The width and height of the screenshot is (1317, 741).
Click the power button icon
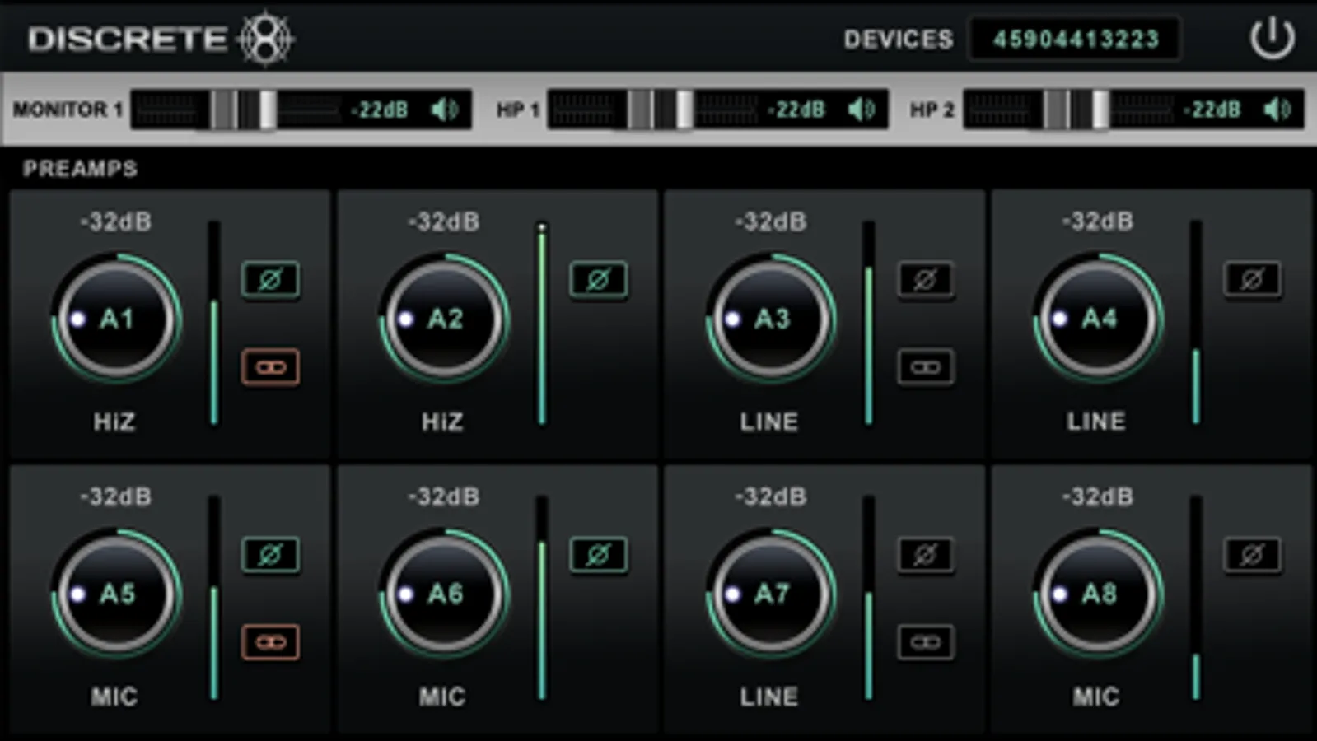(1272, 38)
